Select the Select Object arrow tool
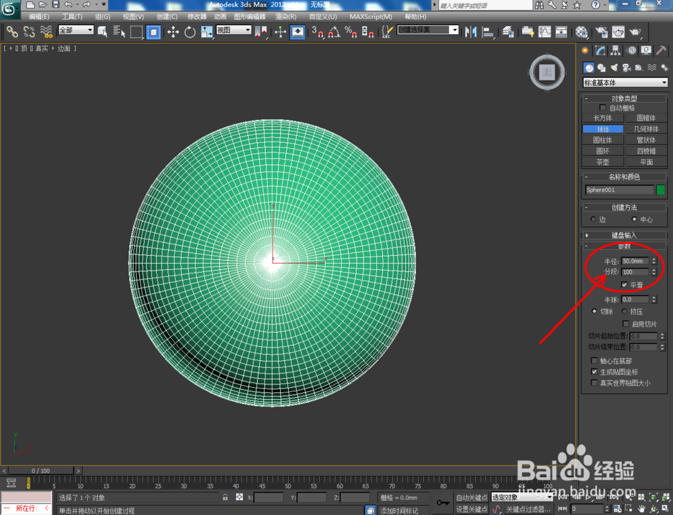 coord(102,32)
